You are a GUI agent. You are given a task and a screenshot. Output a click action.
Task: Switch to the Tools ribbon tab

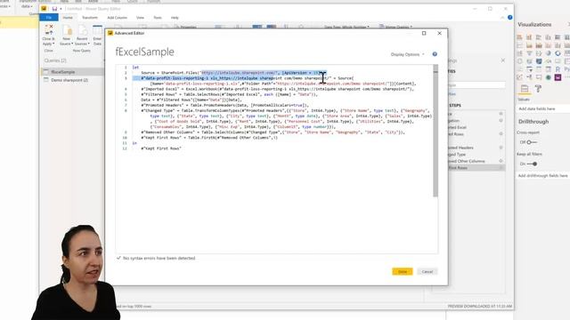(158, 18)
